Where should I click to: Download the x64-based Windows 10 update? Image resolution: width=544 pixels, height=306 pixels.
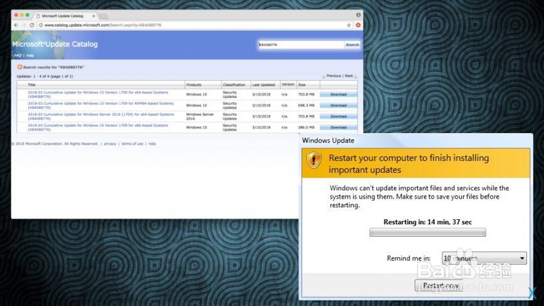pyautogui.click(x=338, y=94)
